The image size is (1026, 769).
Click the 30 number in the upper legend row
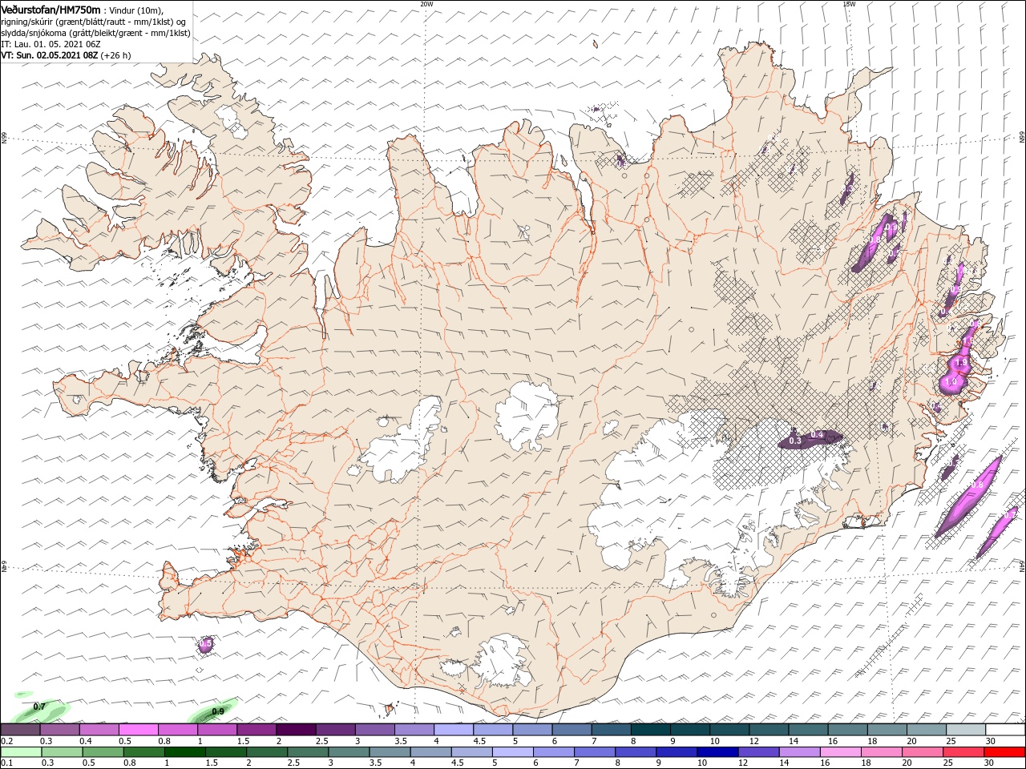click(x=991, y=741)
